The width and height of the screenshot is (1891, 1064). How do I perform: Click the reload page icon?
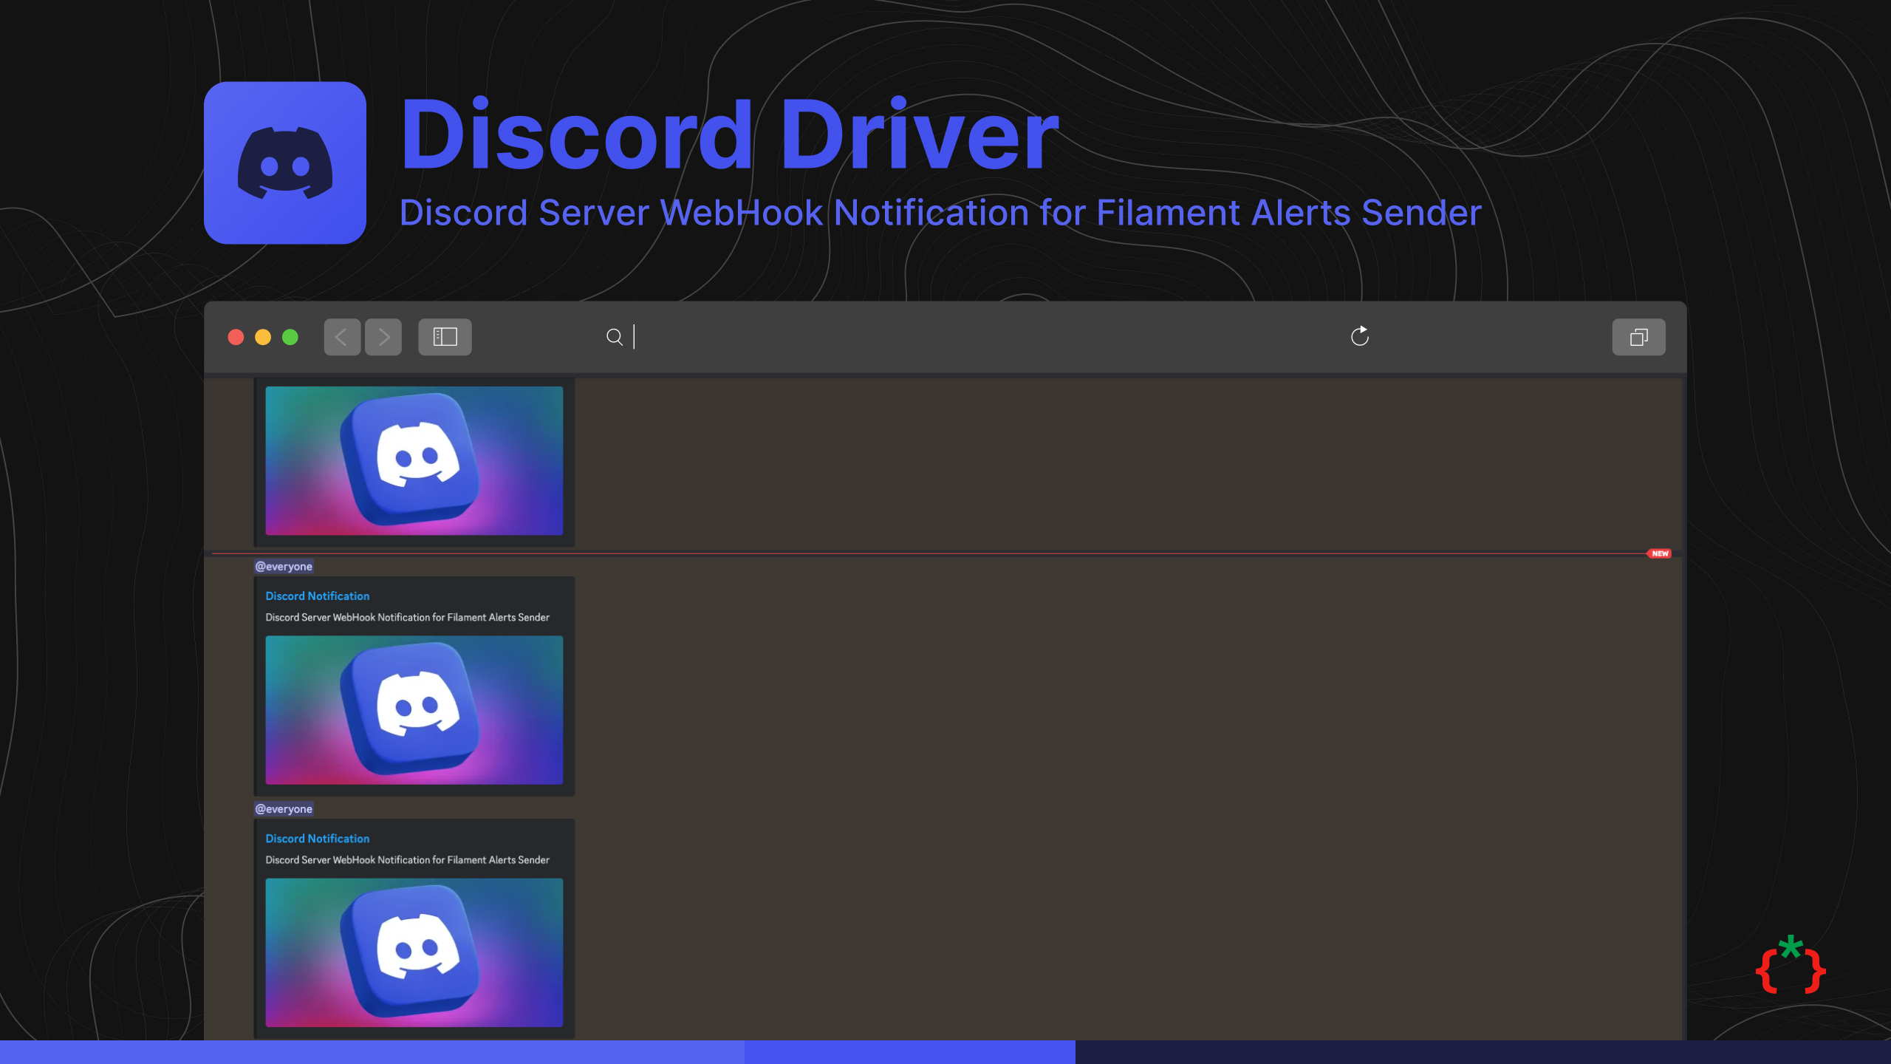pos(1359,337)
